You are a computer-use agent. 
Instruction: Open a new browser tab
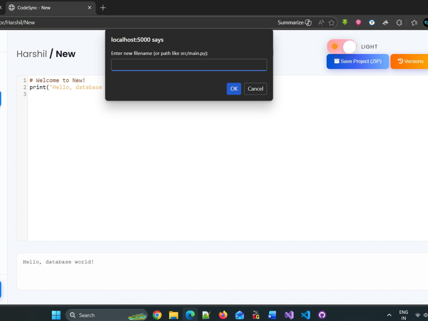click(103, 8)
